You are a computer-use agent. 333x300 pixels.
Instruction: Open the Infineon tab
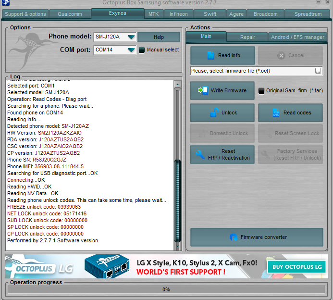179,14
